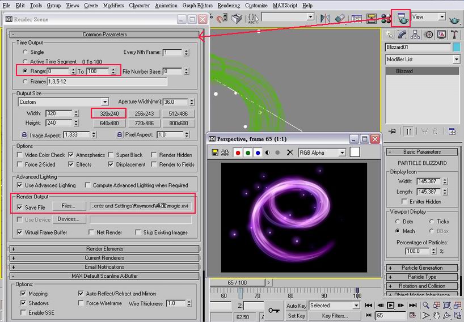
Task: Click the Quick Render teapot icon
Action: (x=454, y=19)
